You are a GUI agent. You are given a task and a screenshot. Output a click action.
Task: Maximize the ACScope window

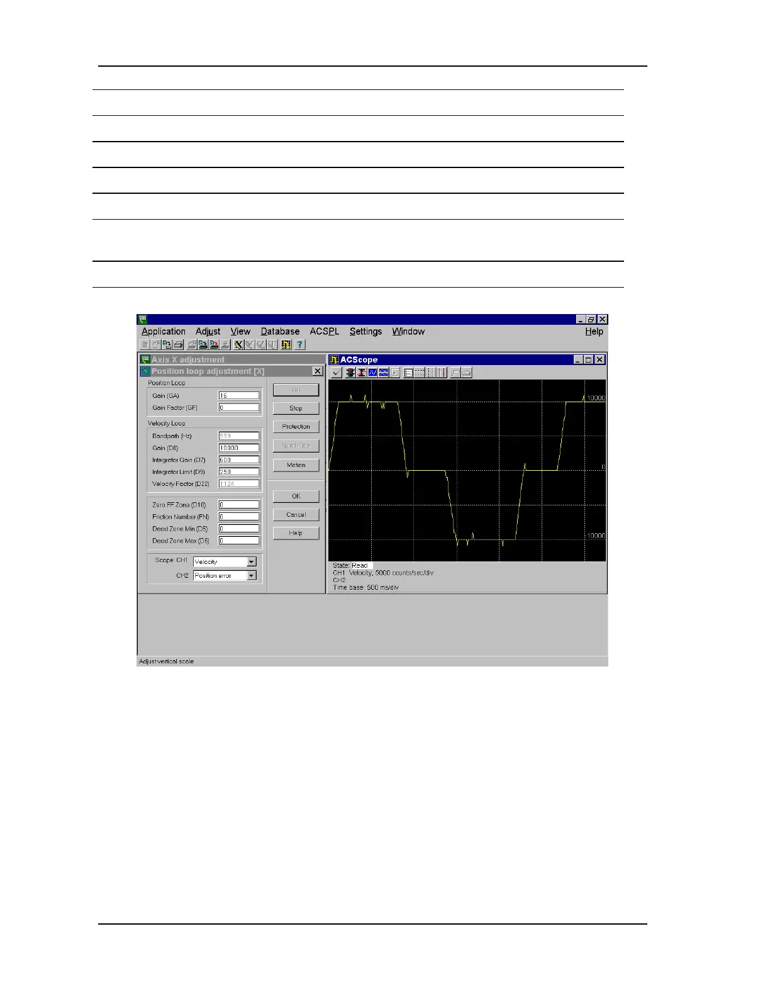pyautogui.click(x=589, y=359)
